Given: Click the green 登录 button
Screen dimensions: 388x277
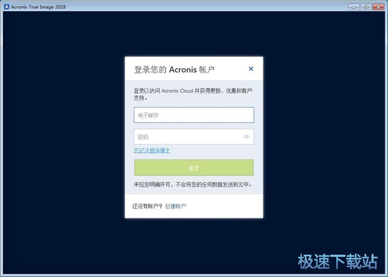Looking at the screenshot, I should pos(194,168).
